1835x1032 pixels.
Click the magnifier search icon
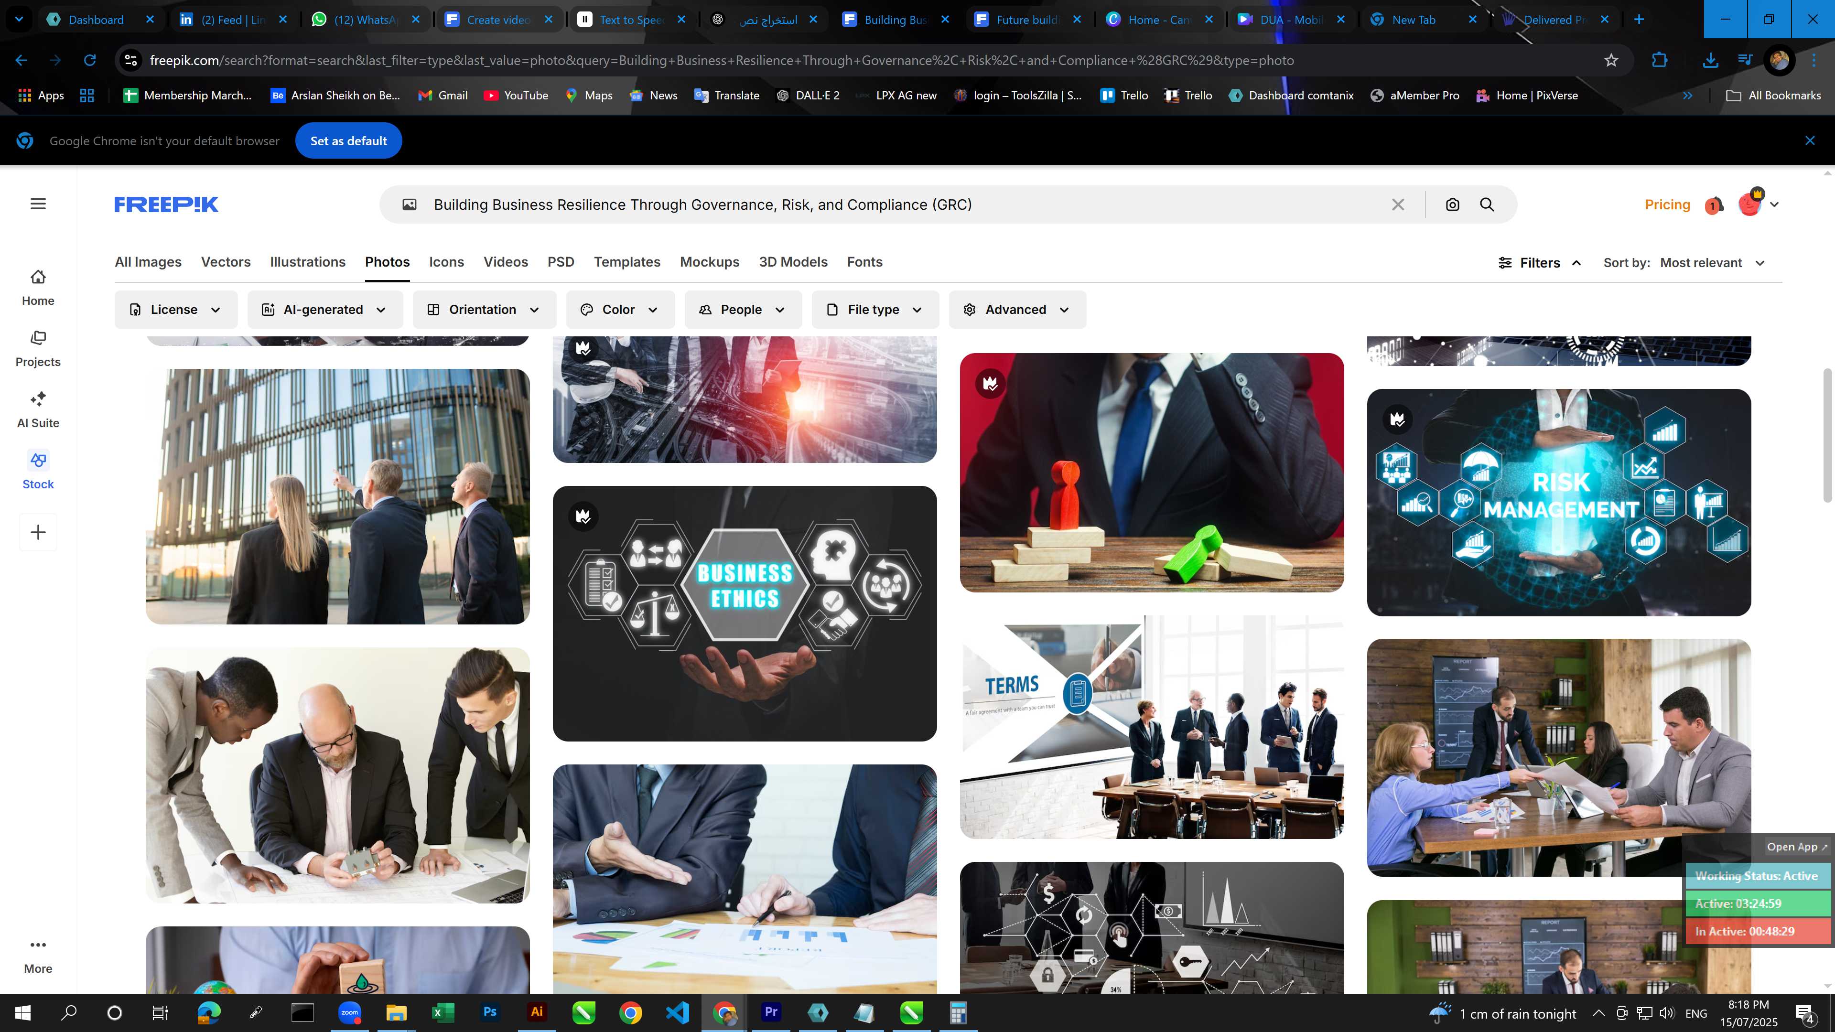pos(1487,205)
